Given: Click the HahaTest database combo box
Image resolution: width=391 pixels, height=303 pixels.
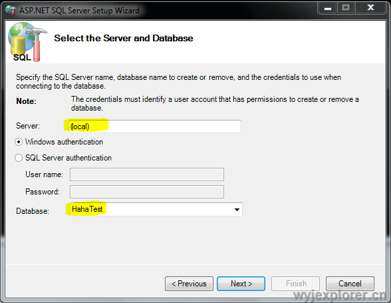Looking at the screenshot, I should click(156, 209).
